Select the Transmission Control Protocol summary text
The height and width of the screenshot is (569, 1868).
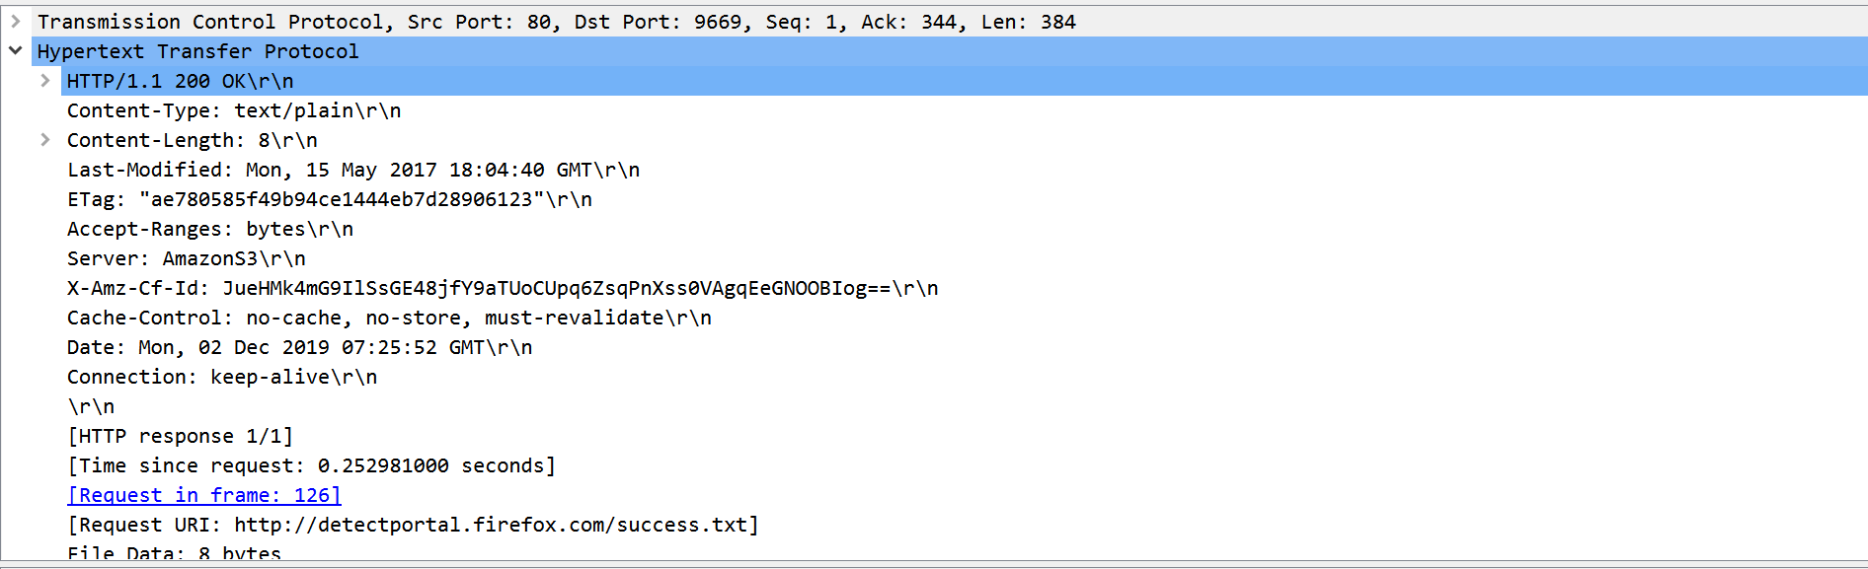point(556,22)
